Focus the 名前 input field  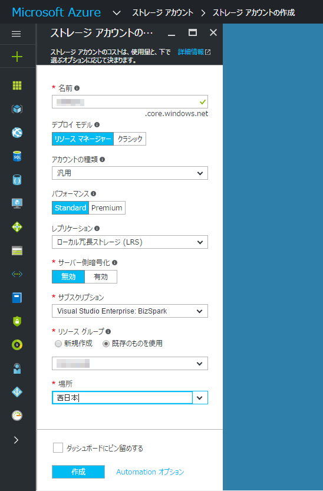tap(130, 102)
